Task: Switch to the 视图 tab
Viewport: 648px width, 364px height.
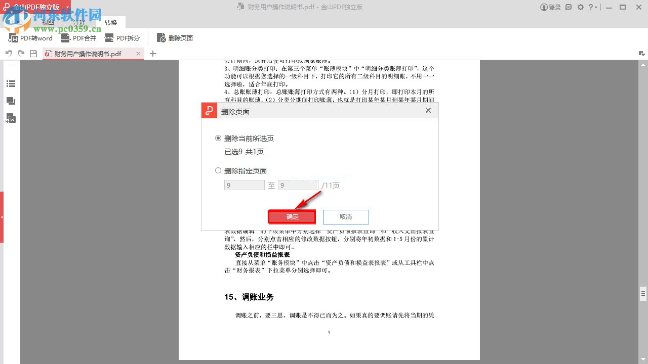Action: point(48,22)
